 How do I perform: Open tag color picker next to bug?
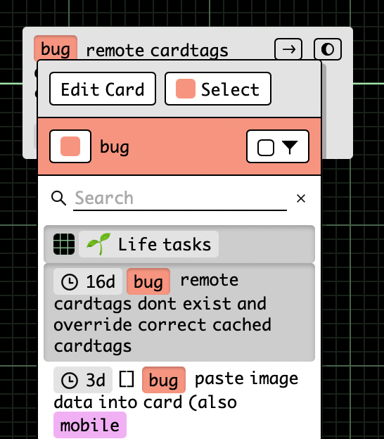pos(70,146)
